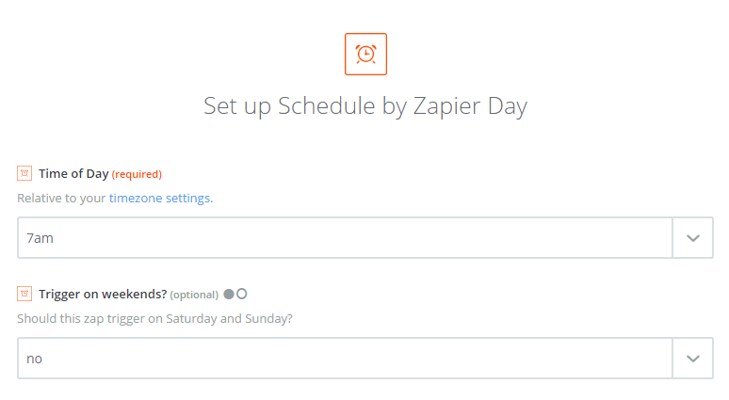Image resolution: width=729 pixels, height=400 pixels.
Task: Click the small schedule icon beside Trigger on weekends
Action: point(24,294)
